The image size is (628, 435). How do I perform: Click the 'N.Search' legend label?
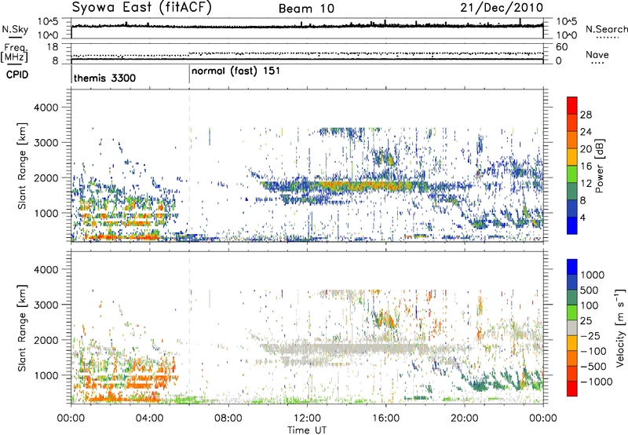click(606, 29)
